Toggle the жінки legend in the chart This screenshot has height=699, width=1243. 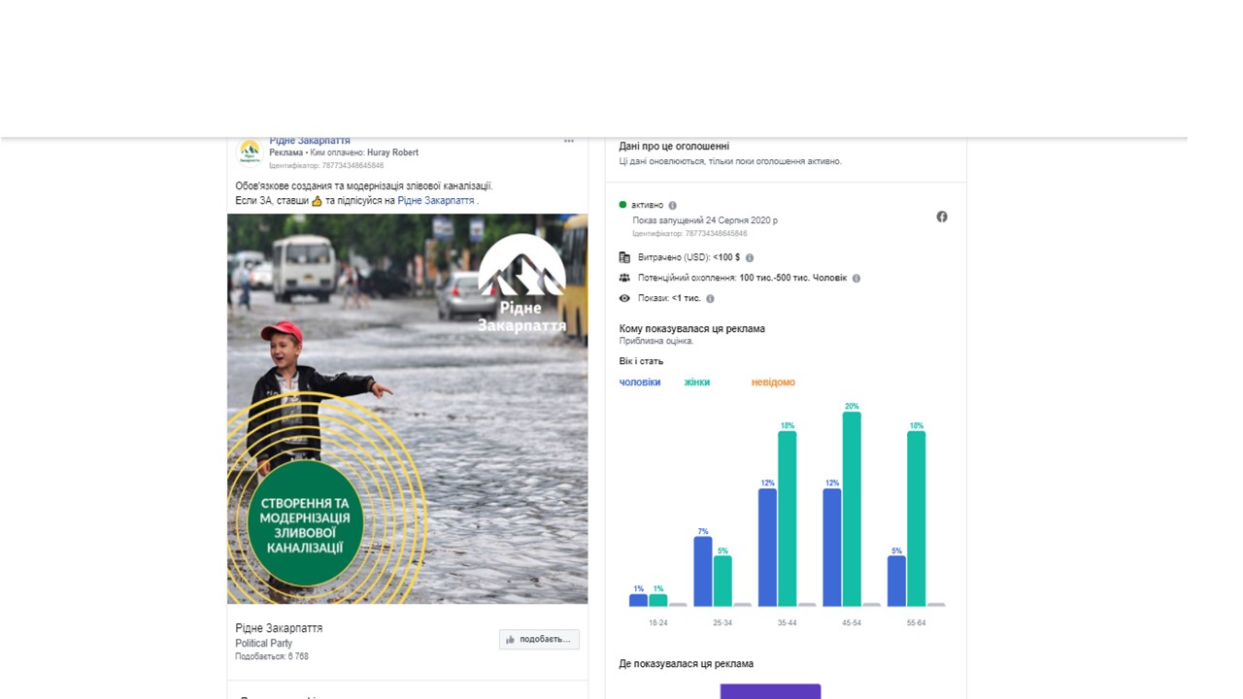tap(696, 383)
